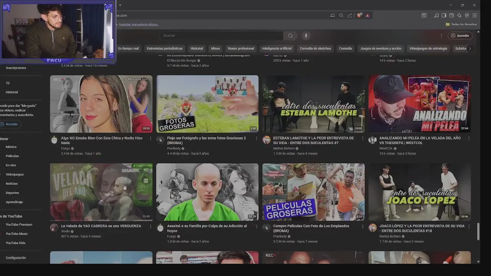491x276 pixels.
Task: Open a new tab with the plus button
Action: tap(120, 5)
